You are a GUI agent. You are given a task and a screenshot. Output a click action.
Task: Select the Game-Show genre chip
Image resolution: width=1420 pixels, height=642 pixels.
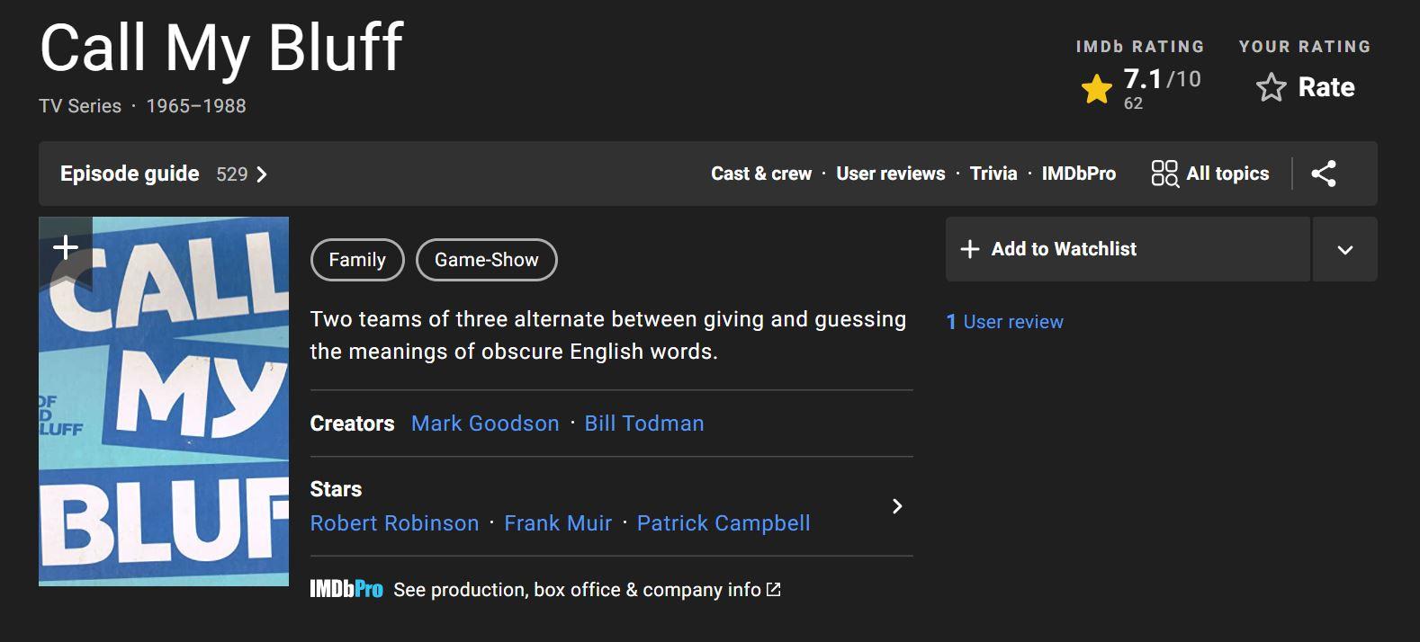point(486,260)
